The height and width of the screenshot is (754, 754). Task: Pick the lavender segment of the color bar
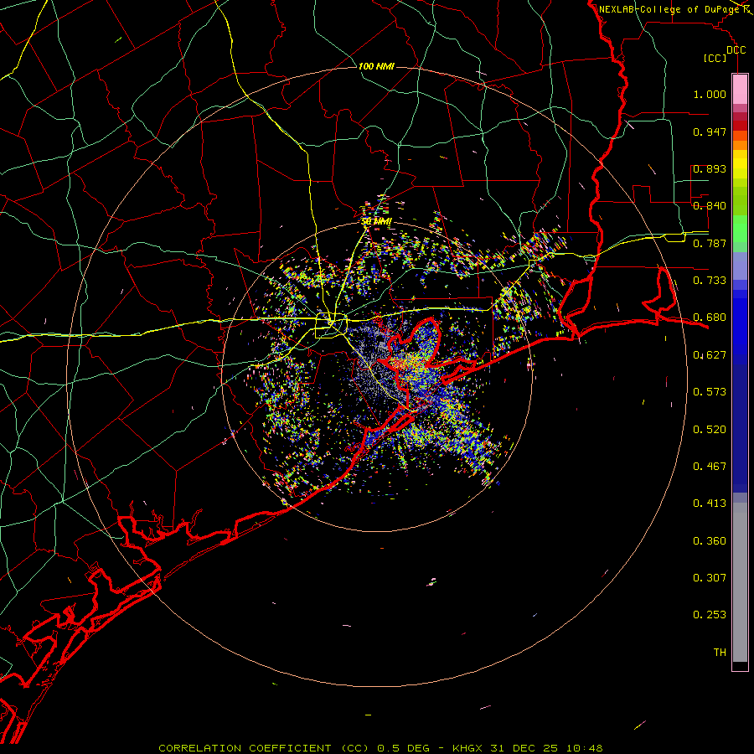point(740,266)
